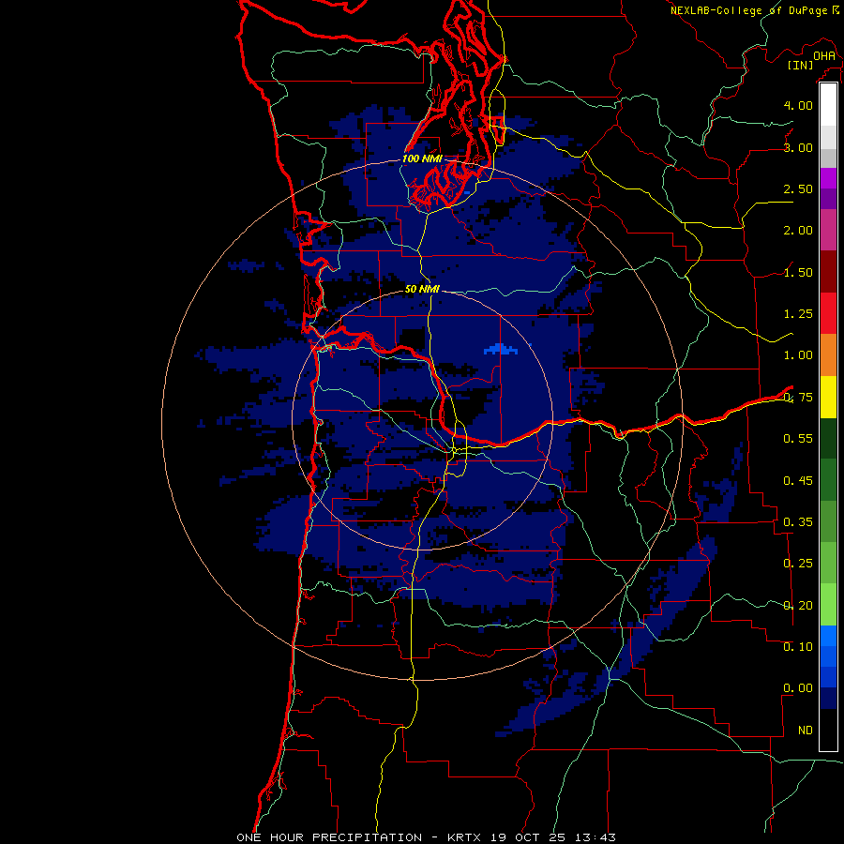Screen dimensions: 844x844
Task: Click the orange 1.00 legend swatch
Action: [828, 354]
